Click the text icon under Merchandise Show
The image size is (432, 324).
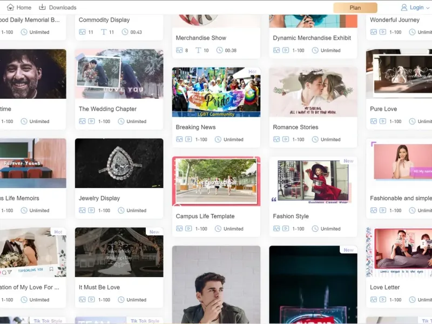pyautogui.click(x=198, y=50)
